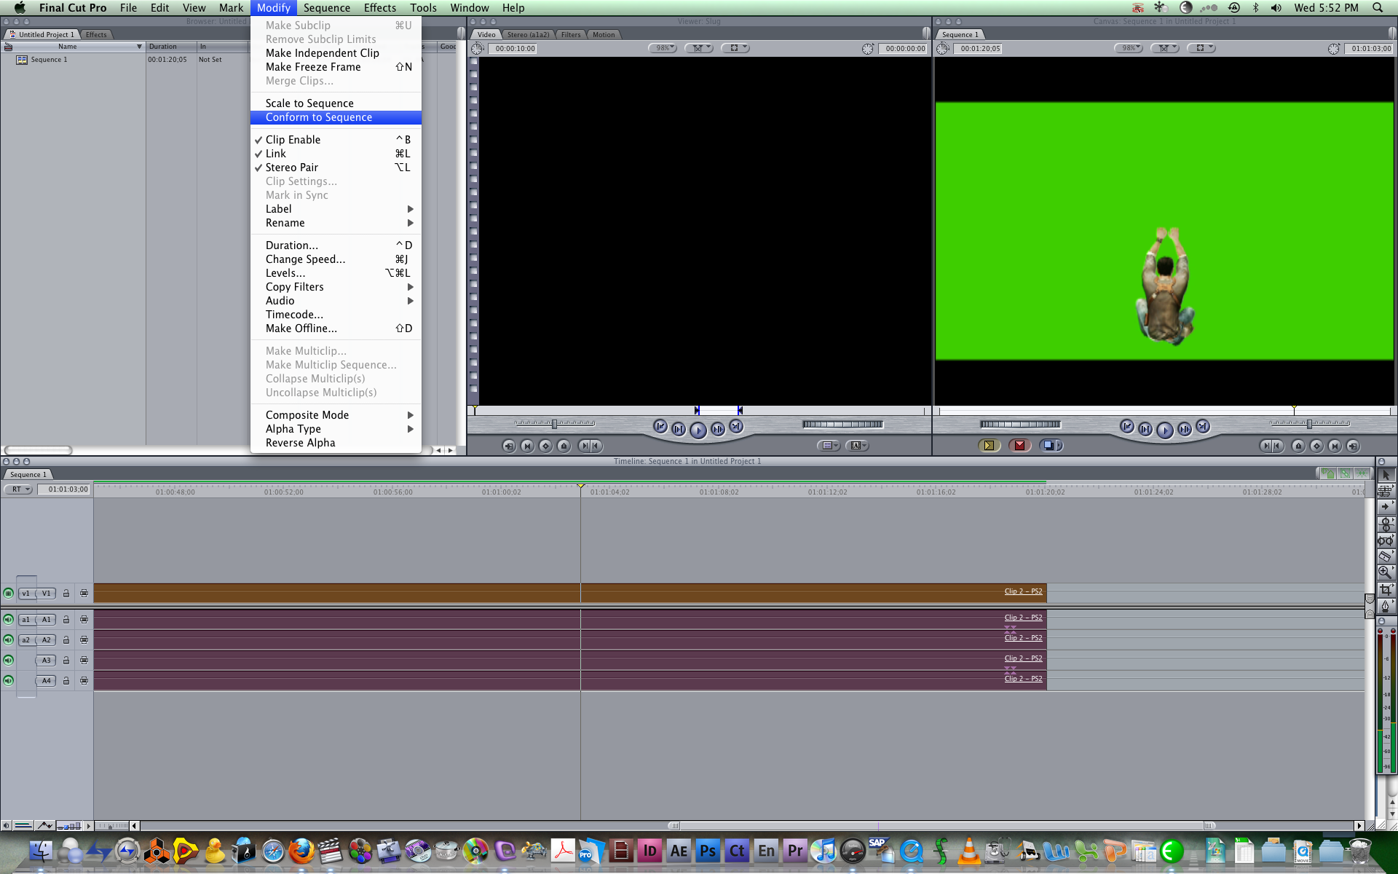1398x874 pixels.
Task: Click Clip 2 - PS2 label on V1
Action: pos(1023,591)
